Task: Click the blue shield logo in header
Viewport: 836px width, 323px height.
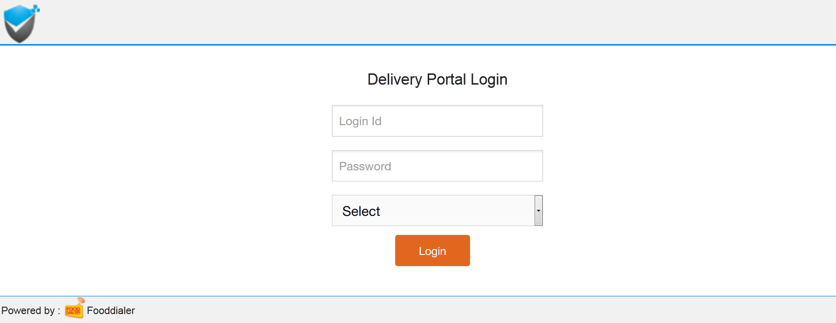Action: click(21, 24)
